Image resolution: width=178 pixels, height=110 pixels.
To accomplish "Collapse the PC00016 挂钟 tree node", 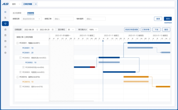I will click(x=17, y=77).
